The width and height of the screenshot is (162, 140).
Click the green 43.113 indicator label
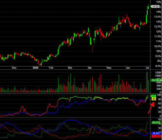tap(156, 123)
